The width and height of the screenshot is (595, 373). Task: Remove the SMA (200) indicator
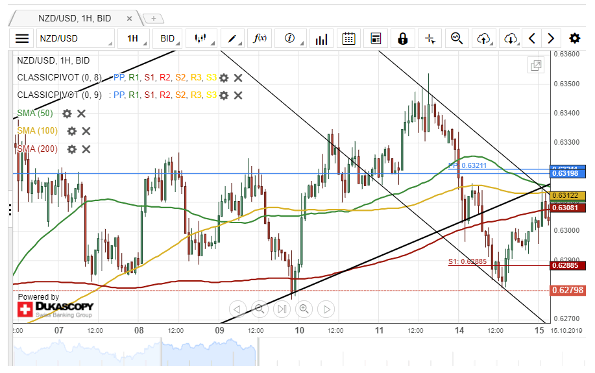click(86, 149)
